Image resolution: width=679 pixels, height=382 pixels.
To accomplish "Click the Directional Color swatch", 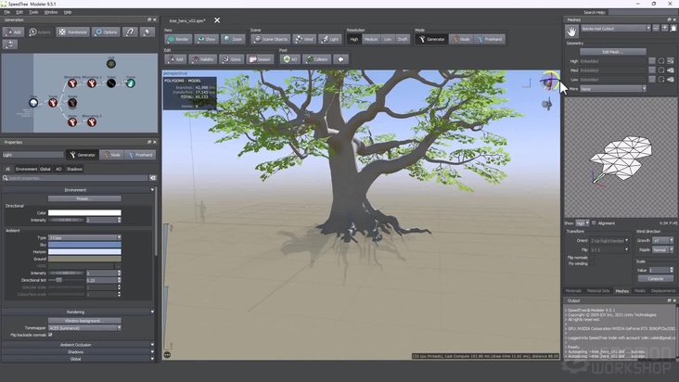I will pos(84,213).
